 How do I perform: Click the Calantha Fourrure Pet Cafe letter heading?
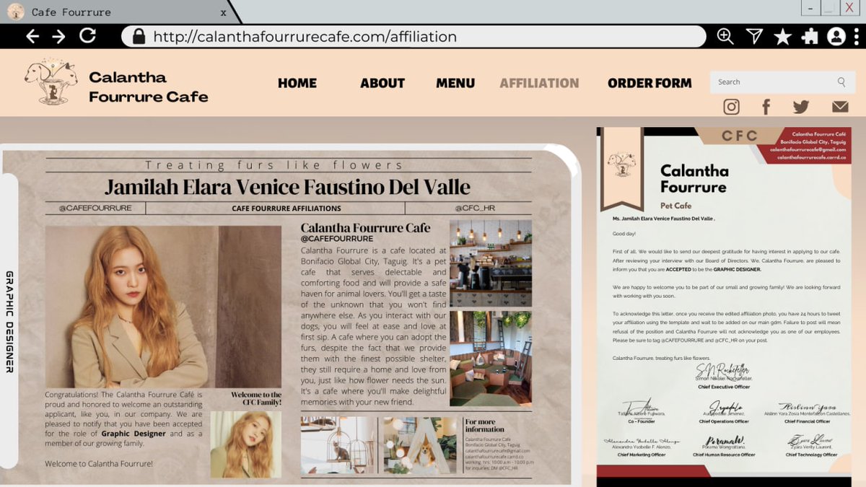point(694,186)
